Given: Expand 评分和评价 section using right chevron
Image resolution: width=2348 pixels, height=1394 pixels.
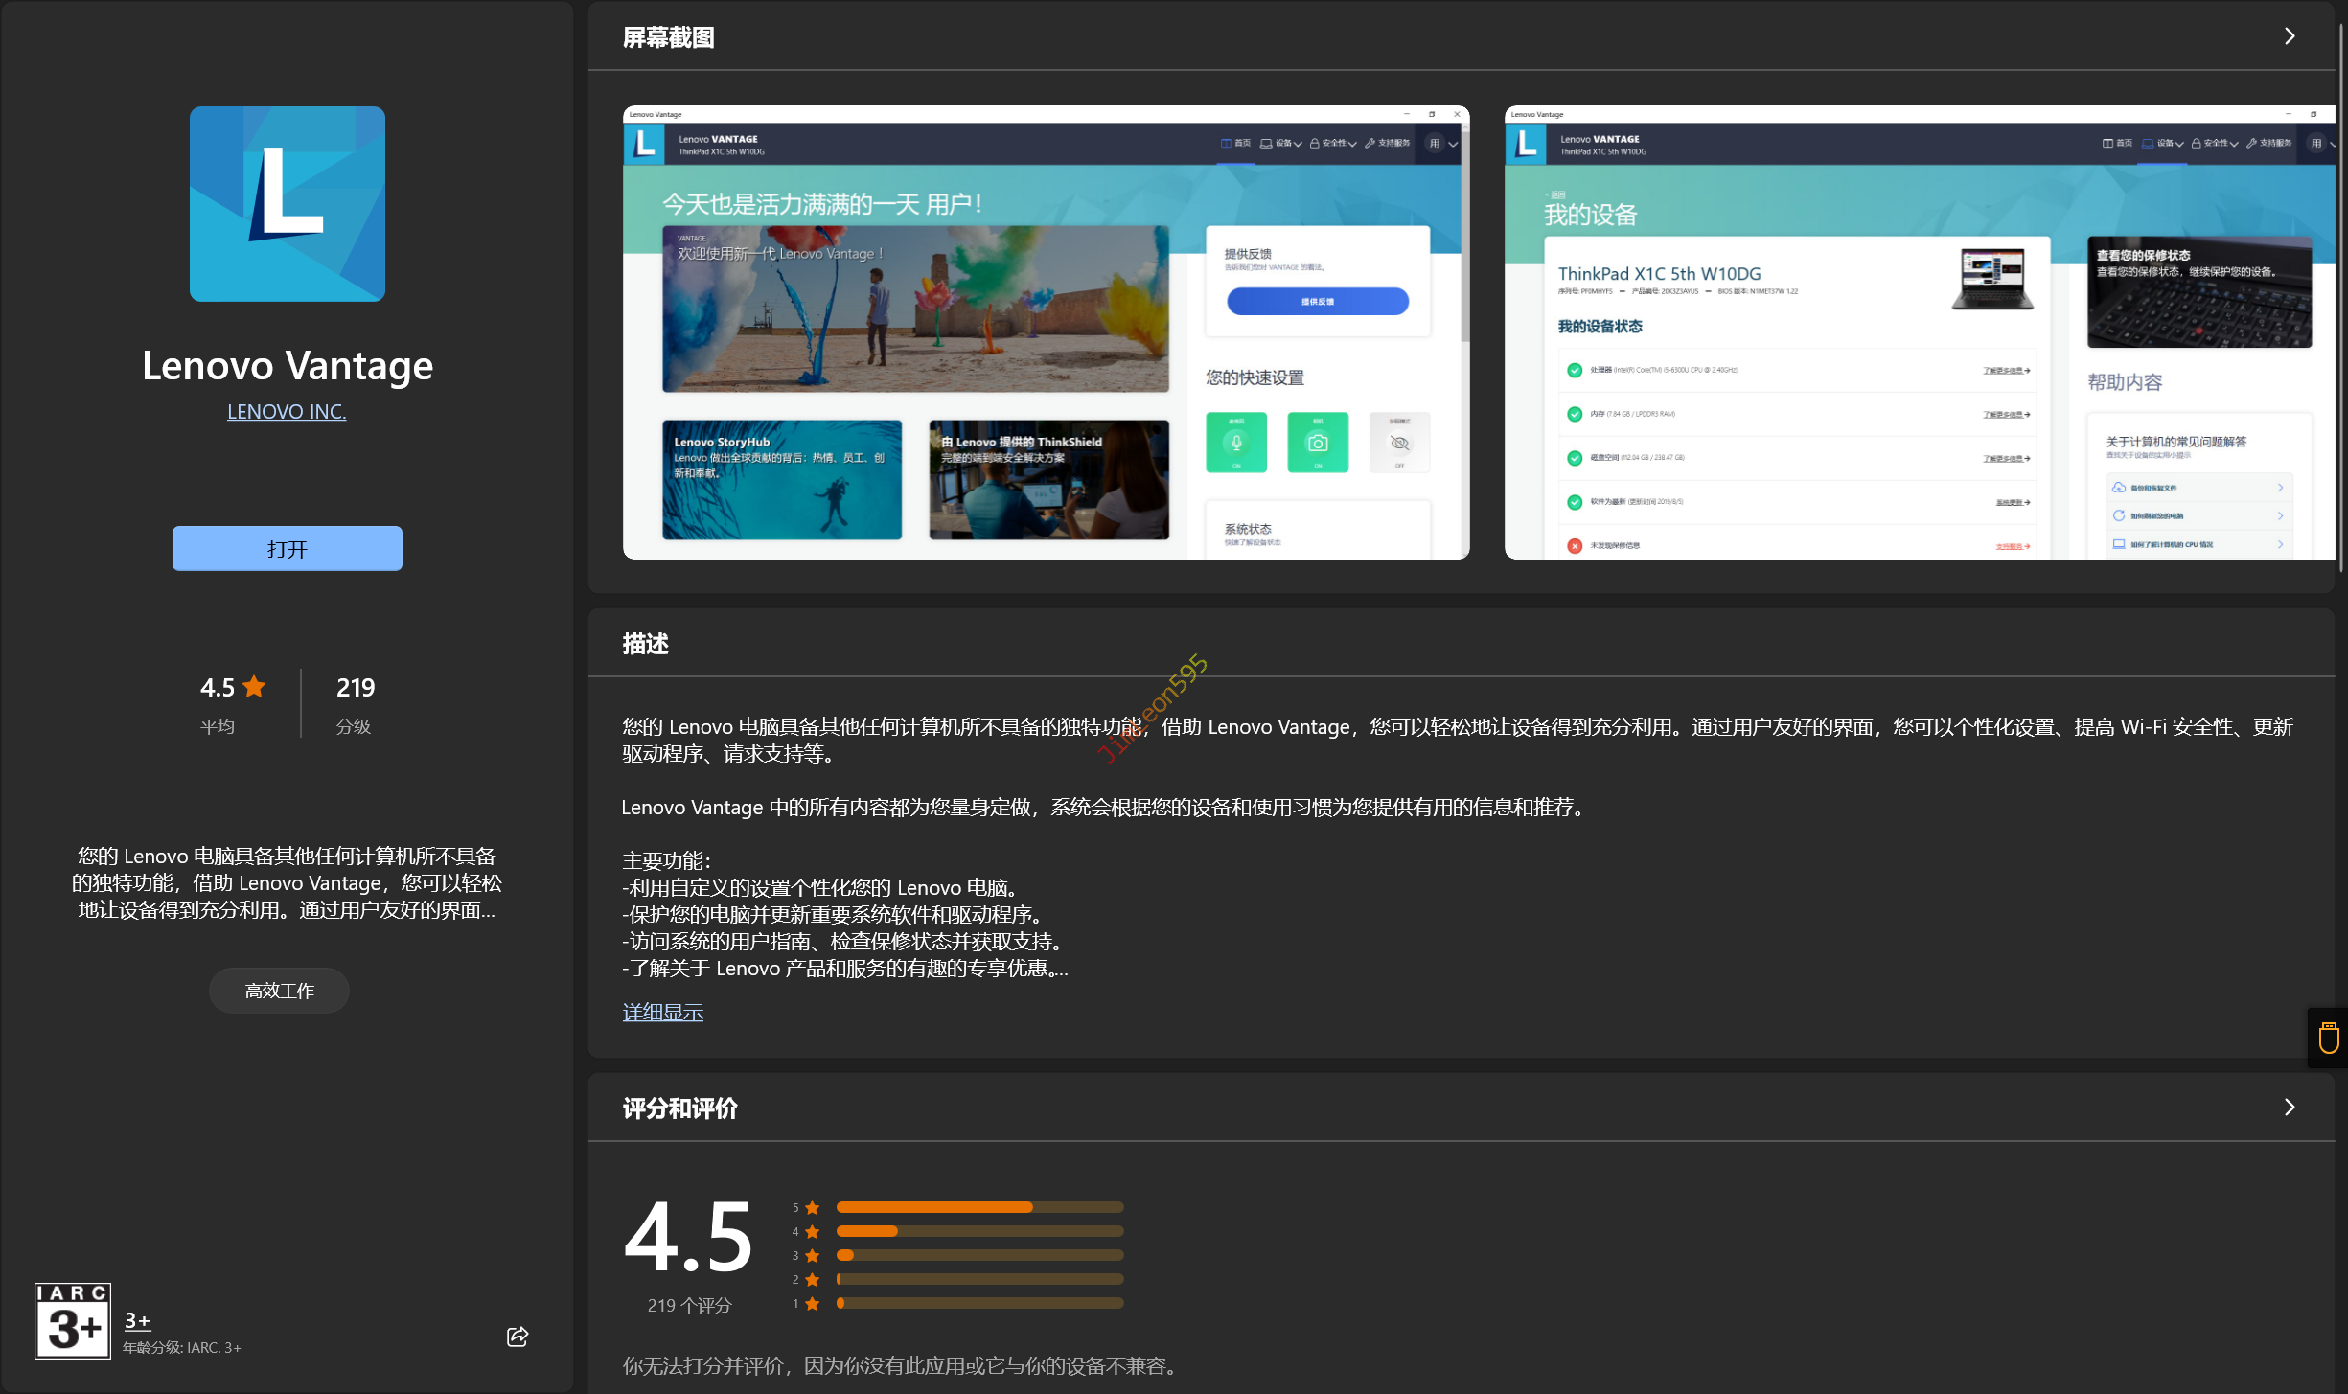Looking at the screenshot, I should tap(2290, 1108).
